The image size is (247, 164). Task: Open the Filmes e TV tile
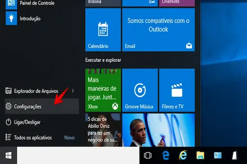[x=177, y=90]
